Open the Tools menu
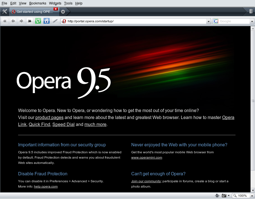Viewport: 255px width, 199px height. pos(68,3)
